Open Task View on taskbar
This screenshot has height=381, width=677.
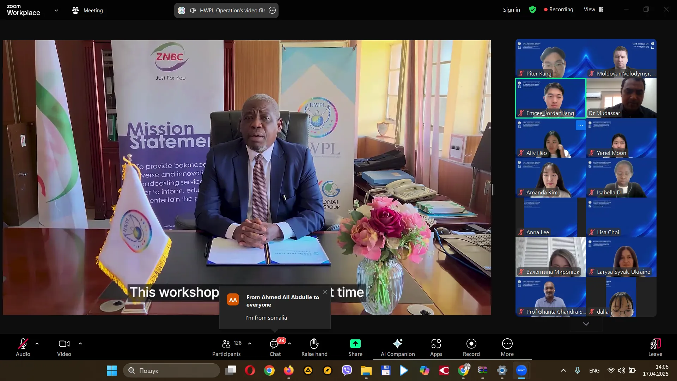(x=231, y=370)
